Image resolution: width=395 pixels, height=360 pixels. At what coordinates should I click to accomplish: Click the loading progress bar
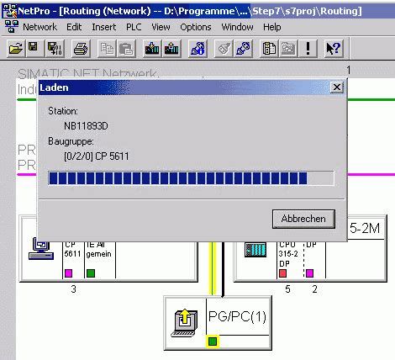point(191,178)
